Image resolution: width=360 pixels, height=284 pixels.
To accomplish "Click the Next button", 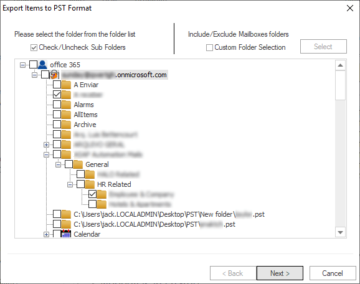I will (x=280, y=273).
